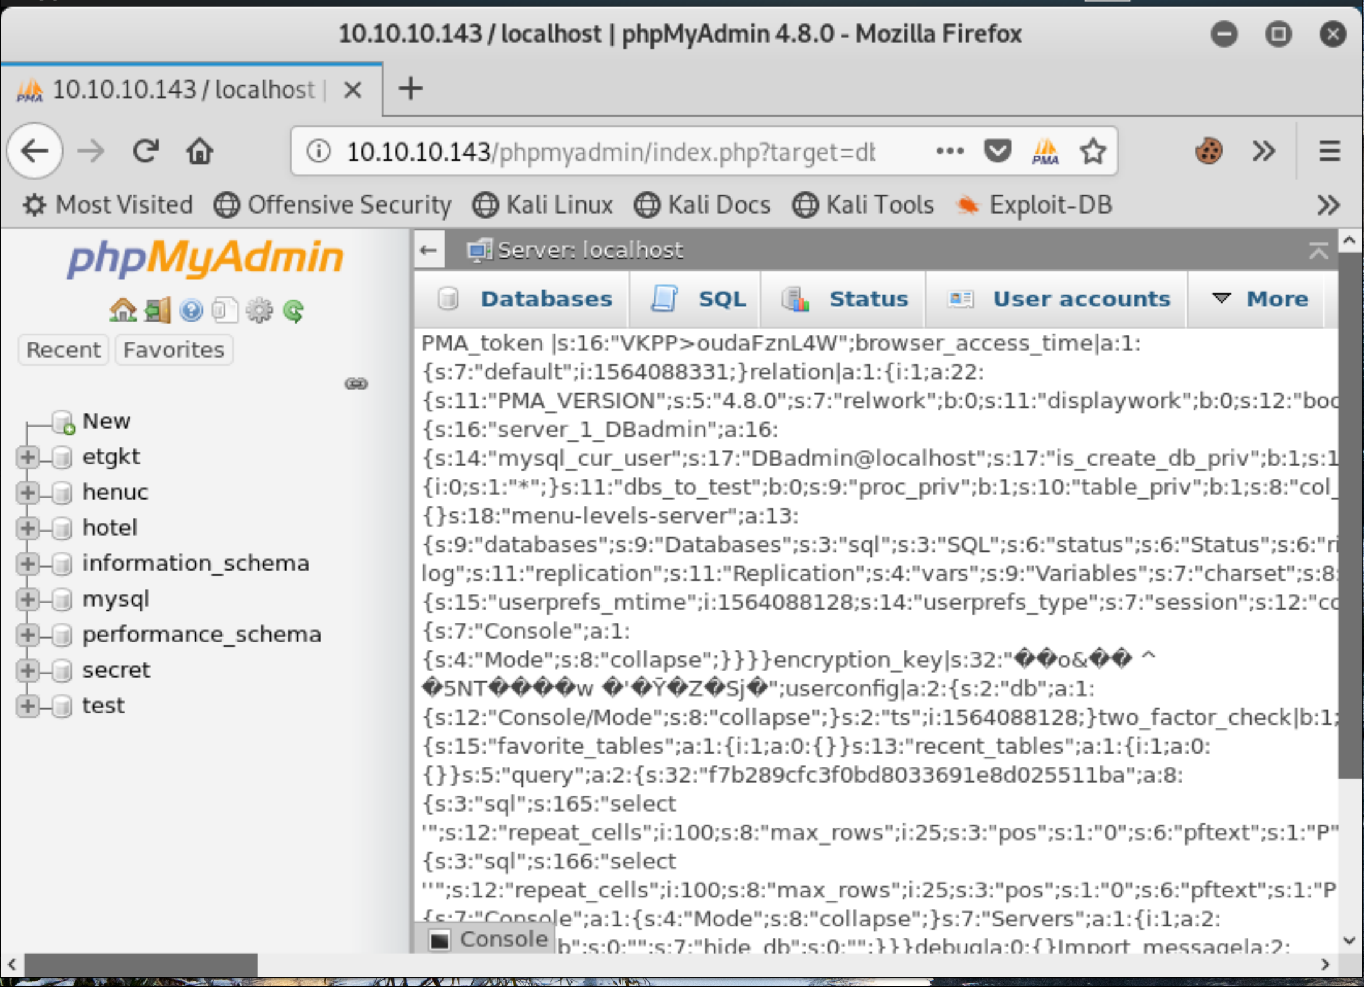Open the hotel database link
Screen dimensions: 1364x987
coord(110,528)
